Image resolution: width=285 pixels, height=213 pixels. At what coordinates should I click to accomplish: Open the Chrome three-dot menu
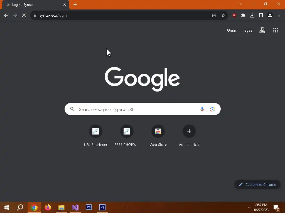tap(279, 16)
